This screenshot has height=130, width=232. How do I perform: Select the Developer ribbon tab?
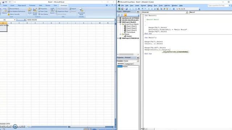pos(64,5)
